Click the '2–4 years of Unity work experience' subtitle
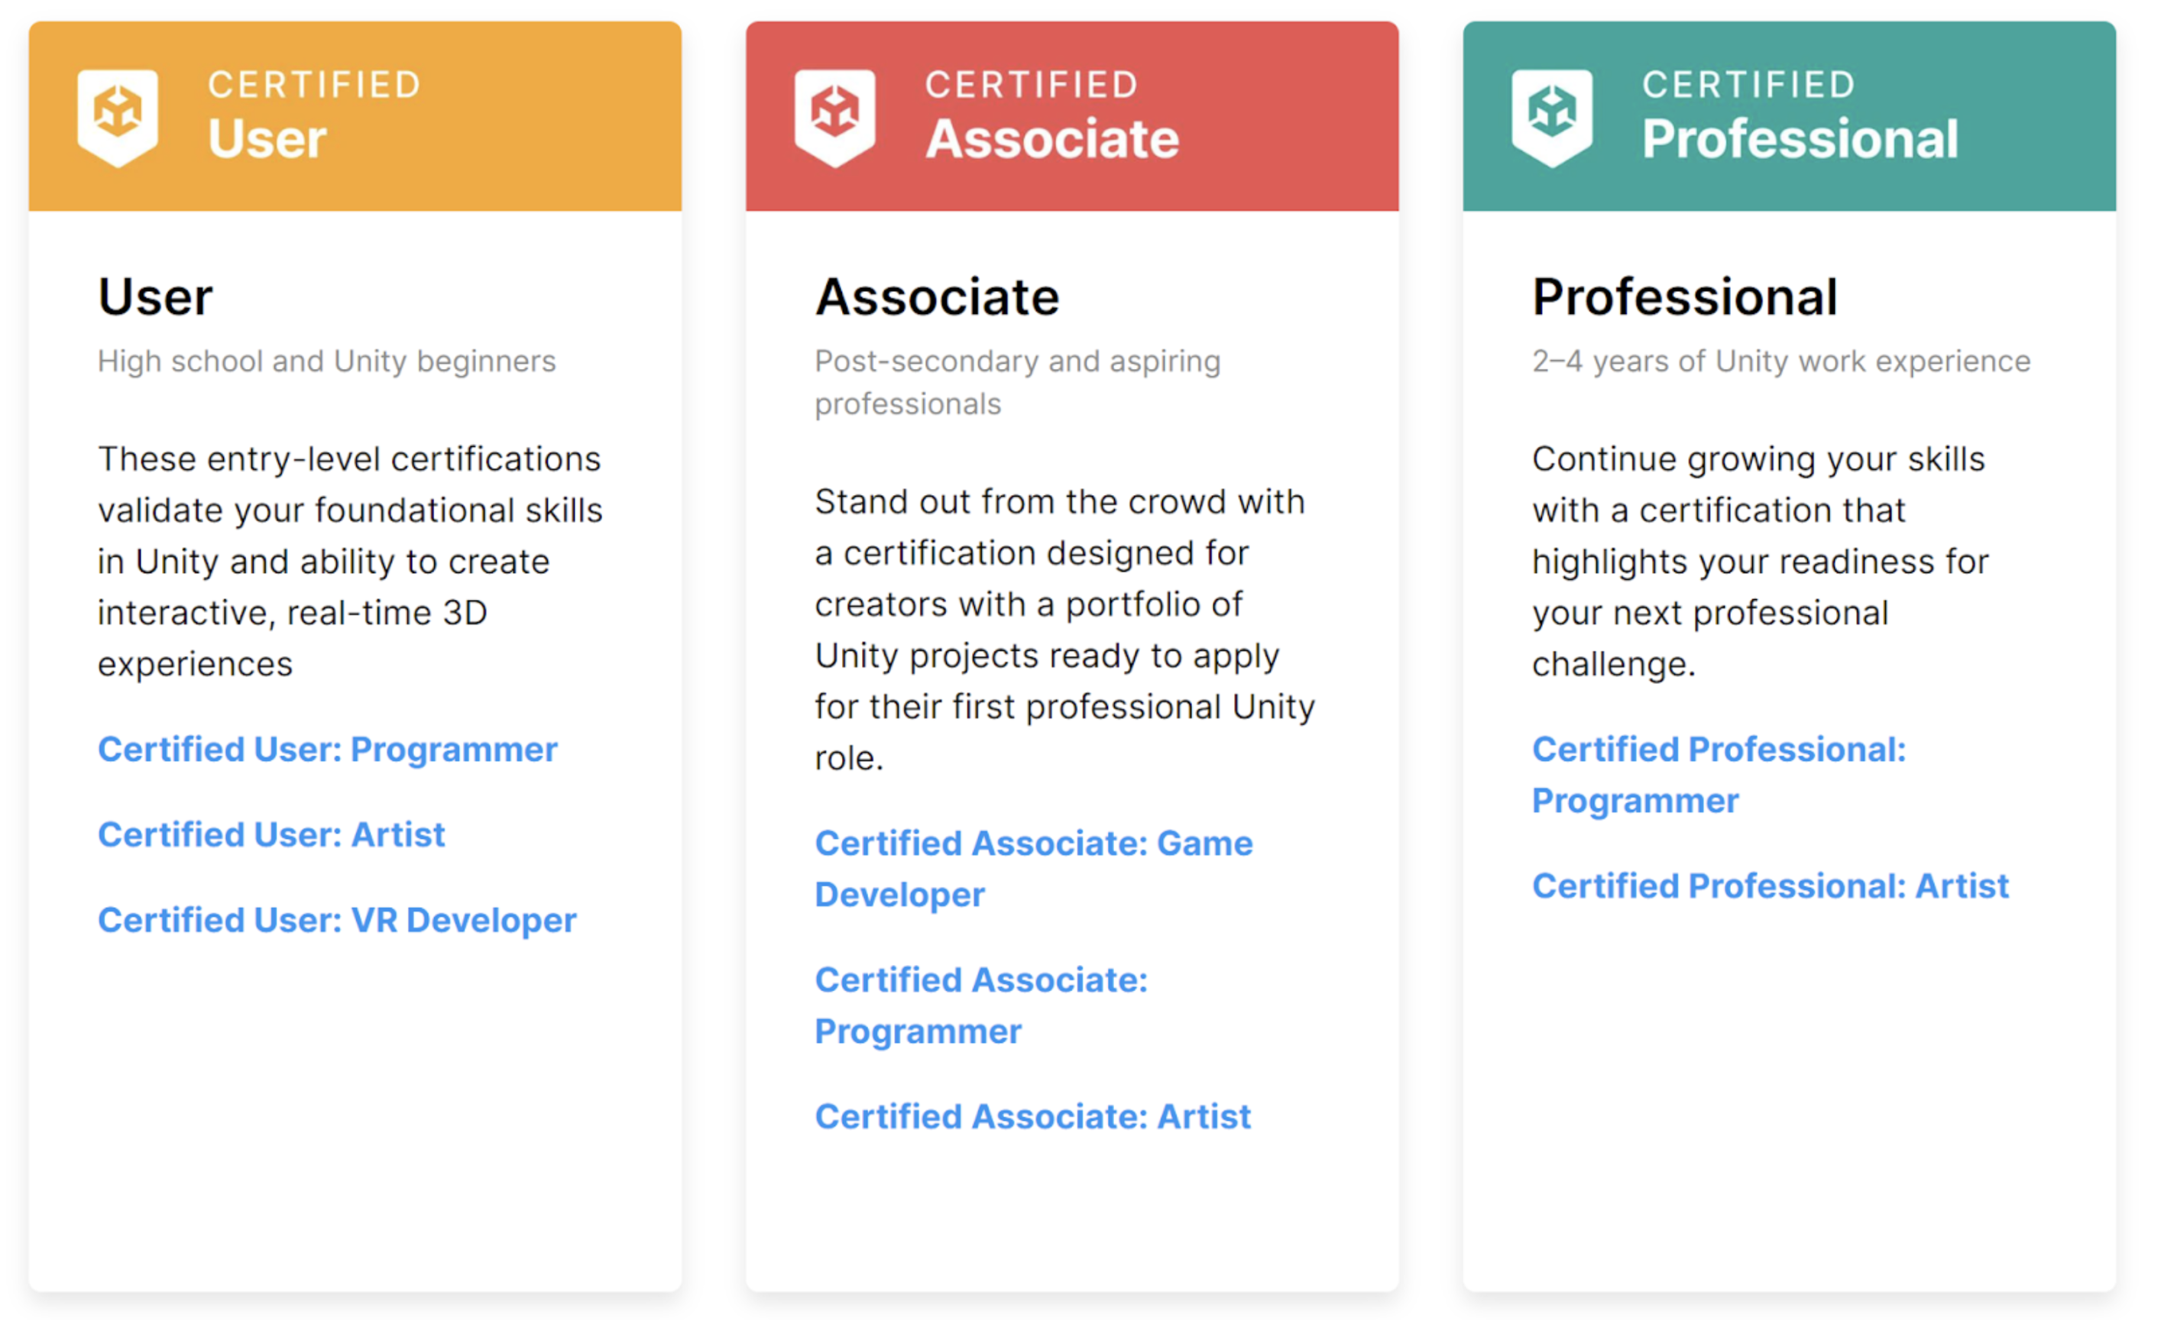2161x1328 pixels. point(1780,362)
